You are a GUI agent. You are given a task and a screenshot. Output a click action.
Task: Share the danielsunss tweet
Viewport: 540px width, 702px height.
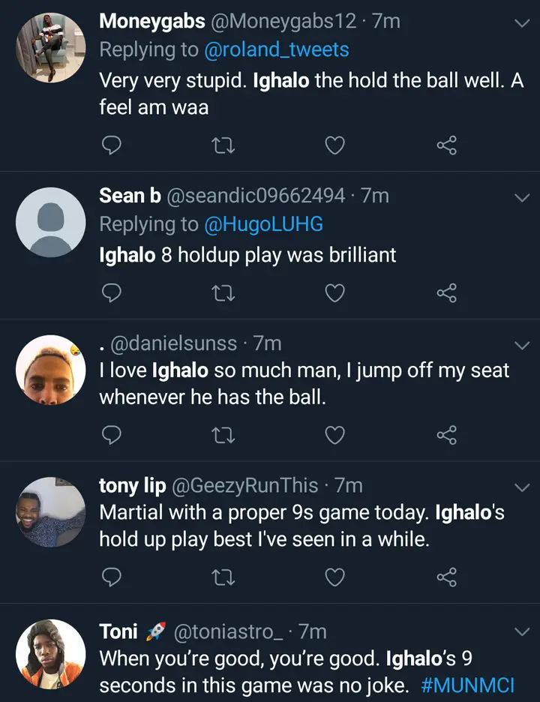pos(447,435)
